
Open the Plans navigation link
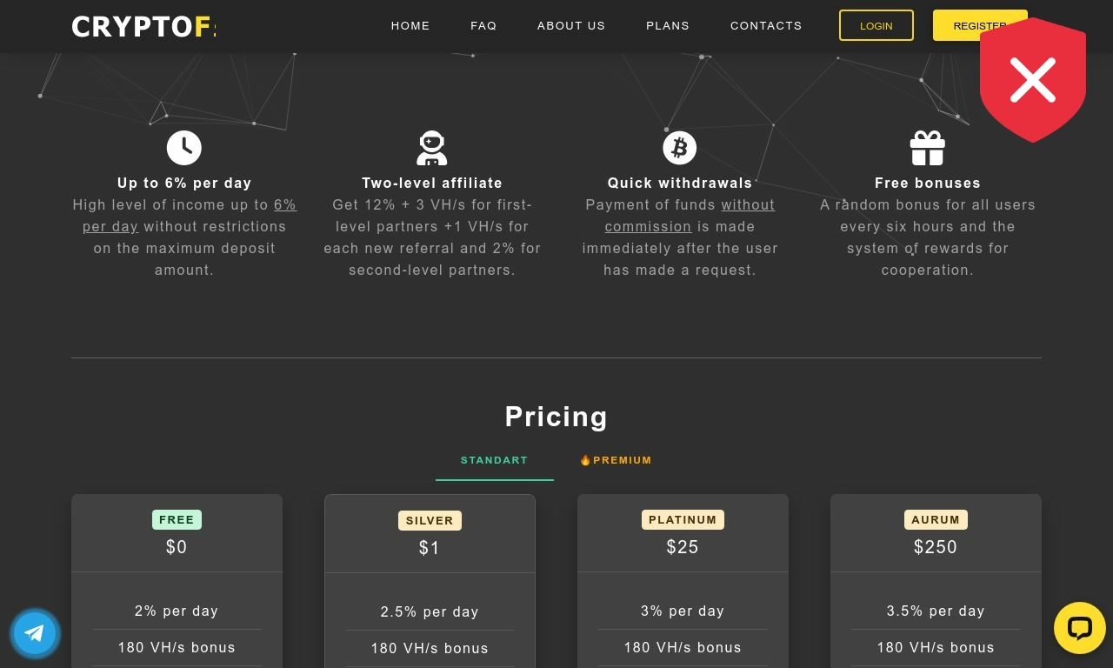(668, 25)
